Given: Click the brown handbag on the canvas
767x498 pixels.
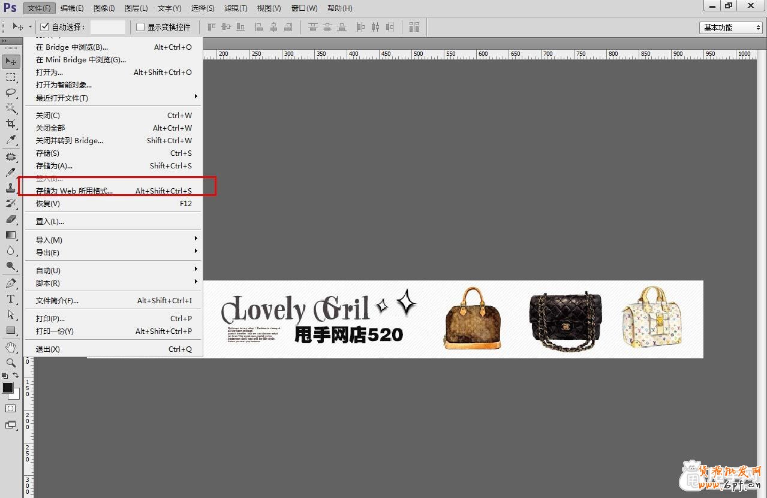Looking at the screenshot, I should (472, 319).
